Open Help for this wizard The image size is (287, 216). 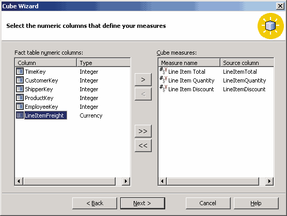256,203
